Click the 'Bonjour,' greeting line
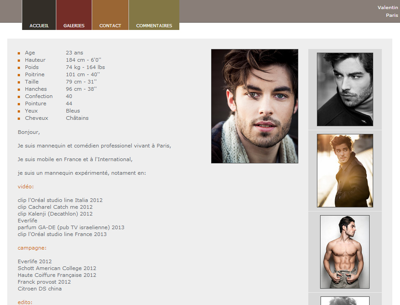400x305 pixels. pyautogui.click(x=29, y=132)
